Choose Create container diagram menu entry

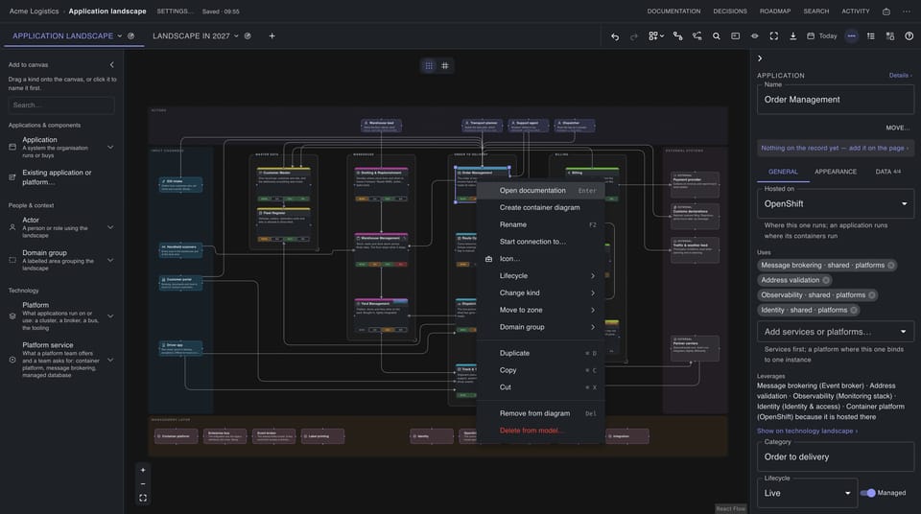coord(540,207)
